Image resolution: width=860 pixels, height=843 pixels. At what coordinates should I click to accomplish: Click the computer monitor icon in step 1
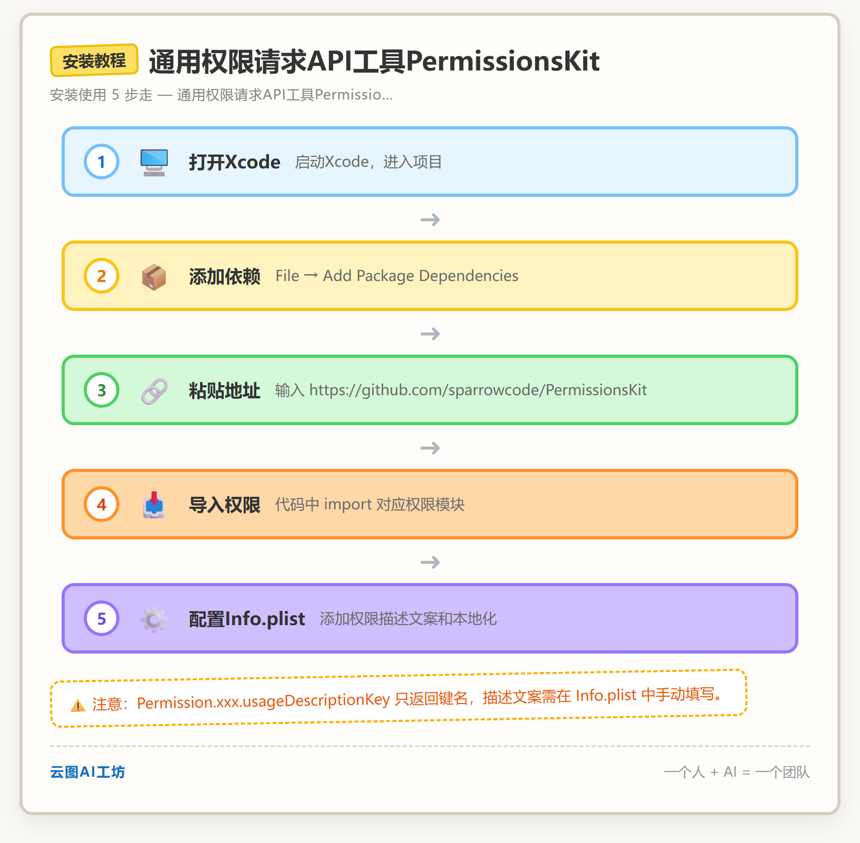(154, 162)
